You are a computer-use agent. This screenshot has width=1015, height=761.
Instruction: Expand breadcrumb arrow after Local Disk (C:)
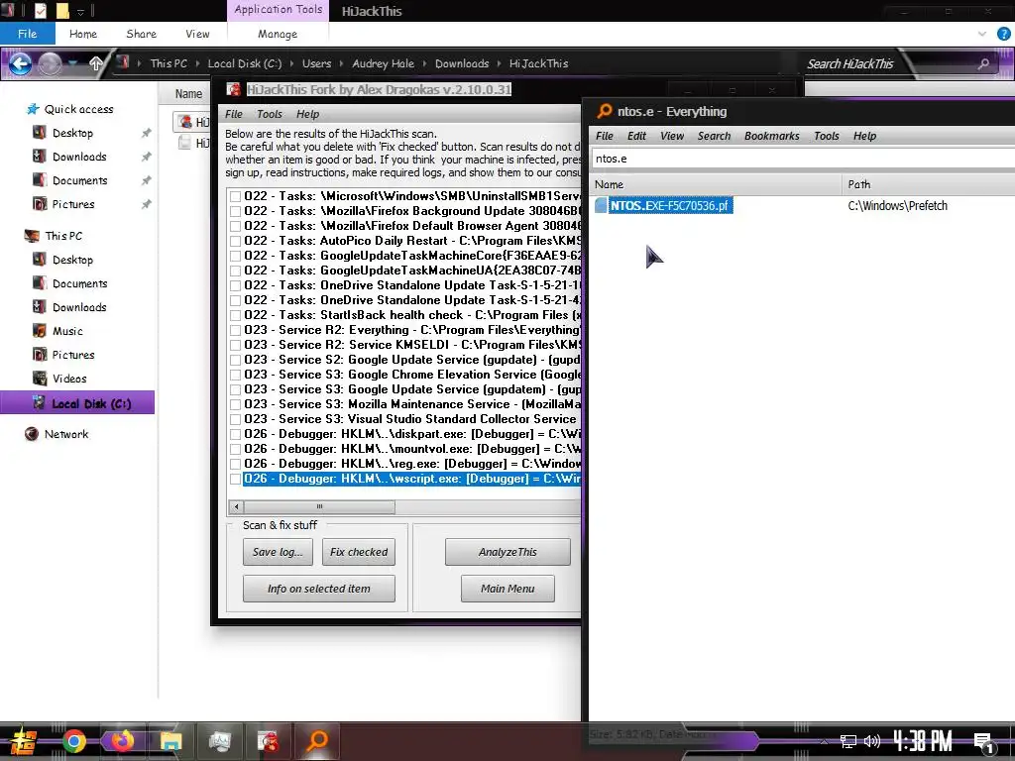tap(292, 63)
